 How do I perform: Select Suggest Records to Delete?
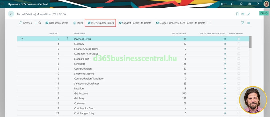coord(135,23)
